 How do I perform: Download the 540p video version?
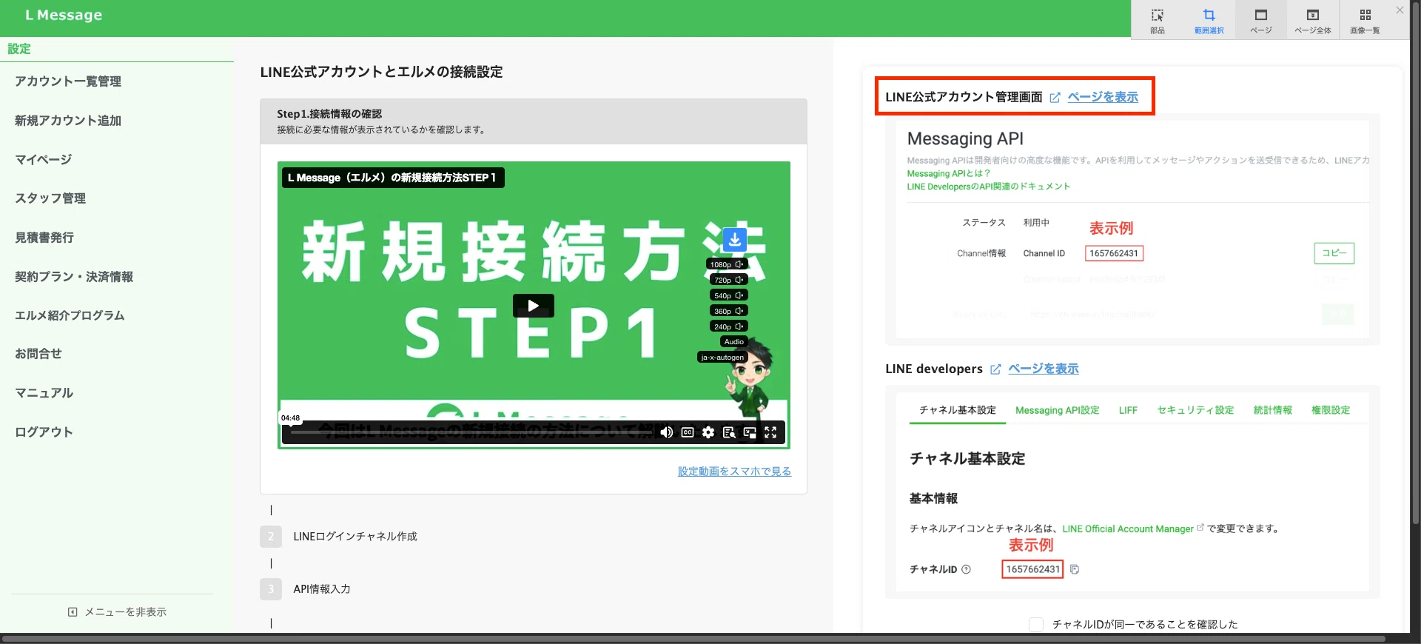tap(728, 295)
